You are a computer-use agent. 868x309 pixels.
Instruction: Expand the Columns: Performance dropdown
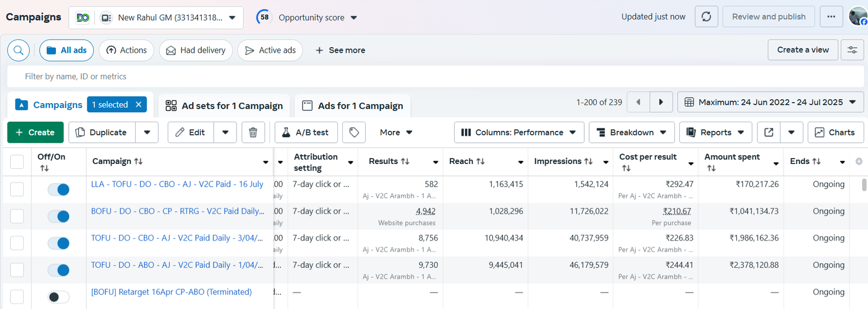pos(519,133)
